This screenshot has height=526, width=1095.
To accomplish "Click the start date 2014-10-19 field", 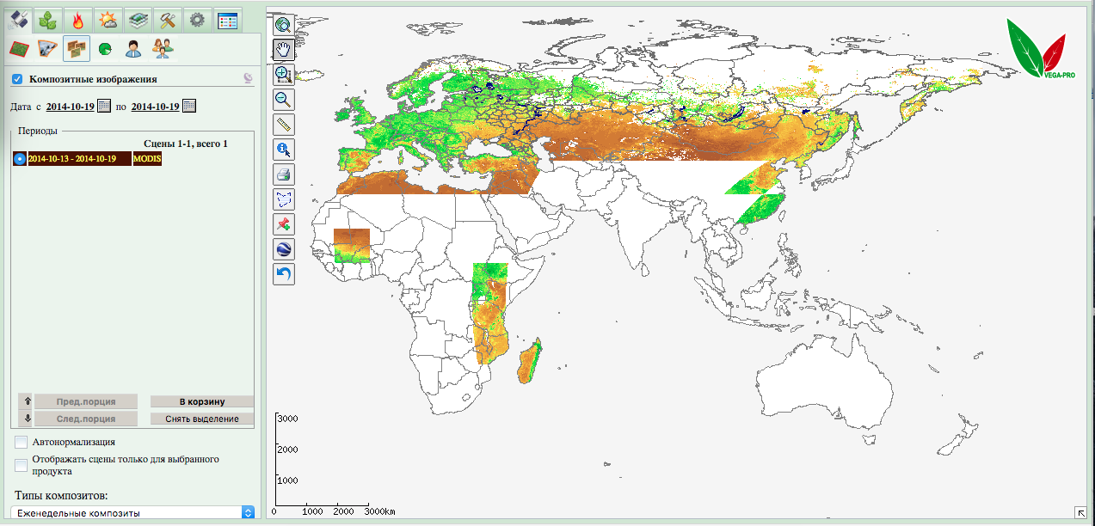I will pos(70,107).
